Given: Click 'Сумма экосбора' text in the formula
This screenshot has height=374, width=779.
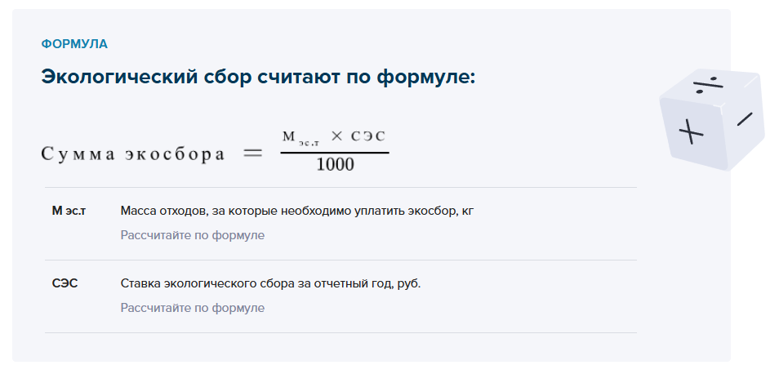Looking at the screenshot, I should pos(132,154).
